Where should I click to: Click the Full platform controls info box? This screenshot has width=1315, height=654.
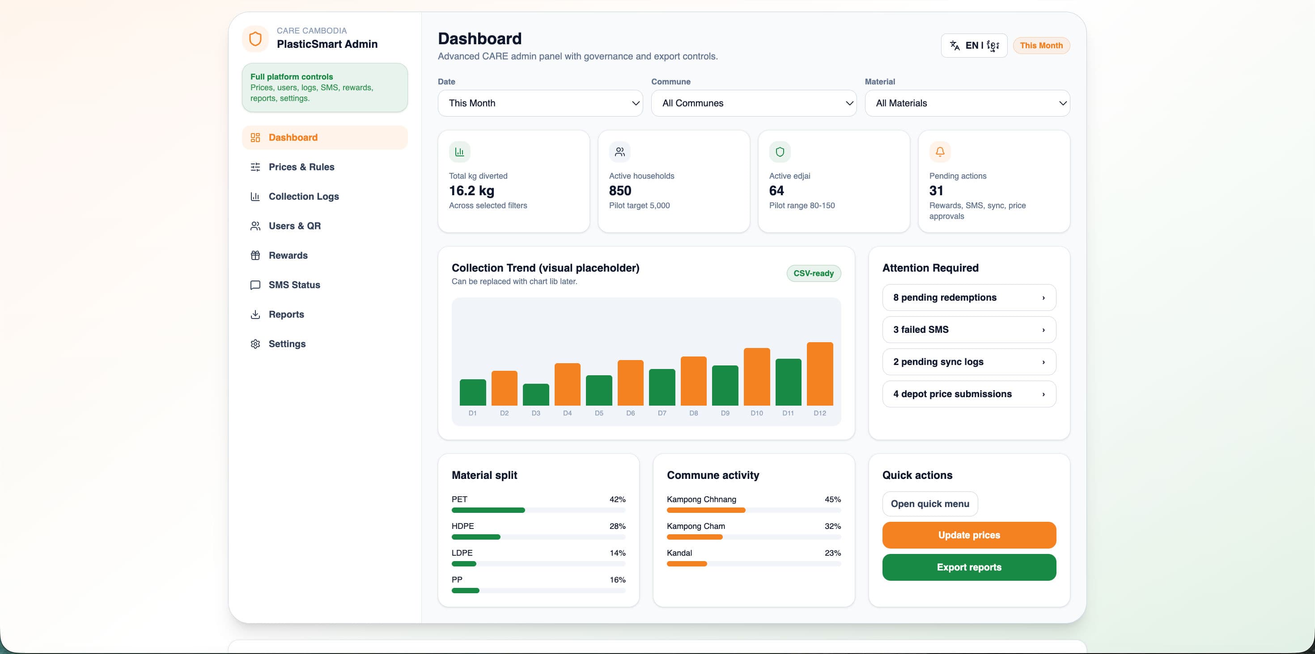point(325,88)
